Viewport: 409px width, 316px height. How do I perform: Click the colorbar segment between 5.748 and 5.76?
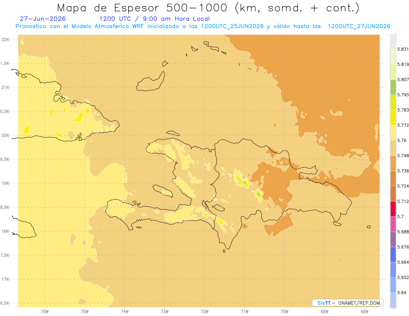393,148
